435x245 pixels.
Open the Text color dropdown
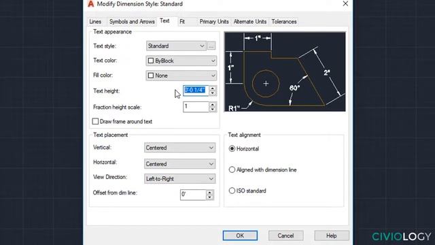(181, 61)
